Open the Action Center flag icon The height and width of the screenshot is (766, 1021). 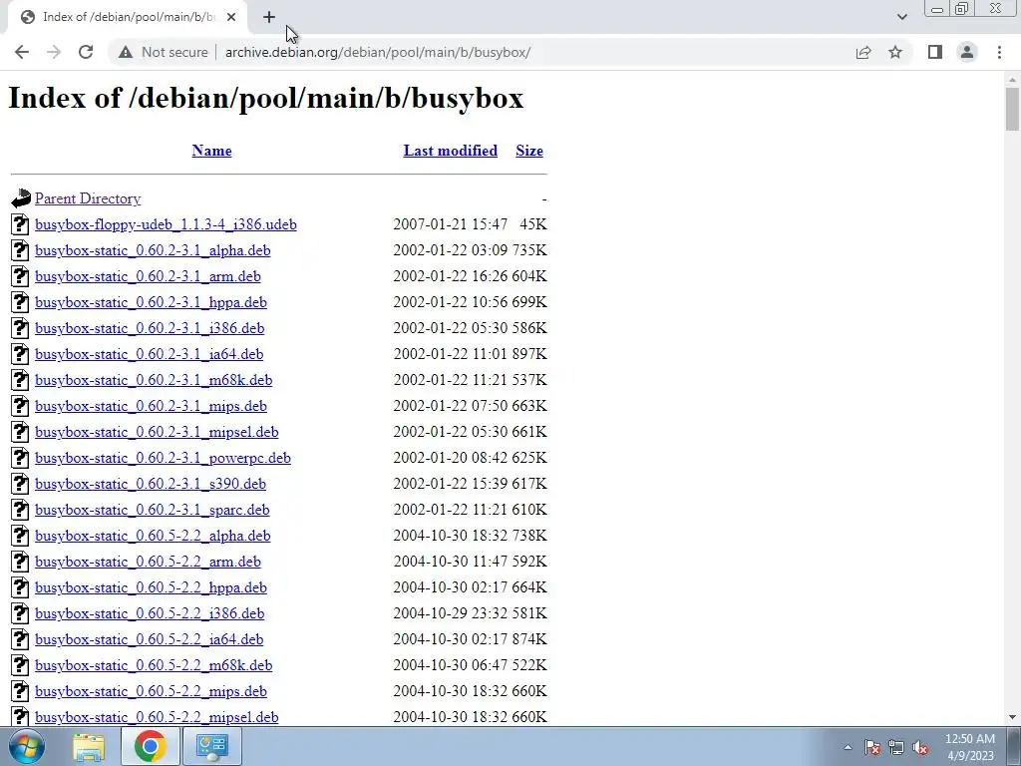872,747
